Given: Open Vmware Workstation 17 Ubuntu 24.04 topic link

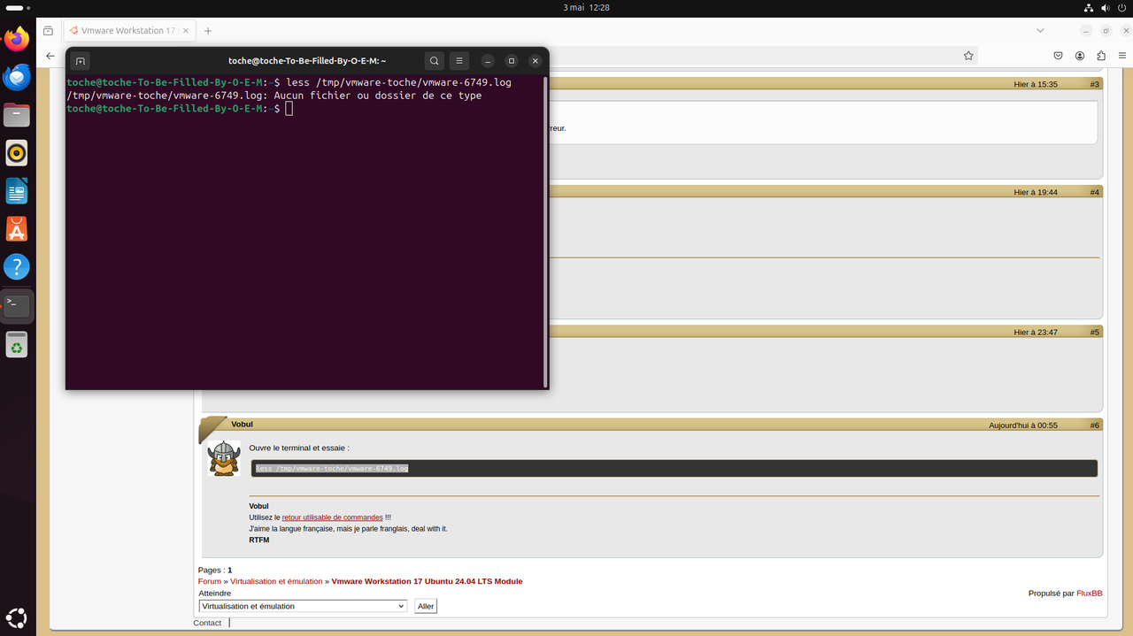Looking at the screenshot, I should click(427, 581).
